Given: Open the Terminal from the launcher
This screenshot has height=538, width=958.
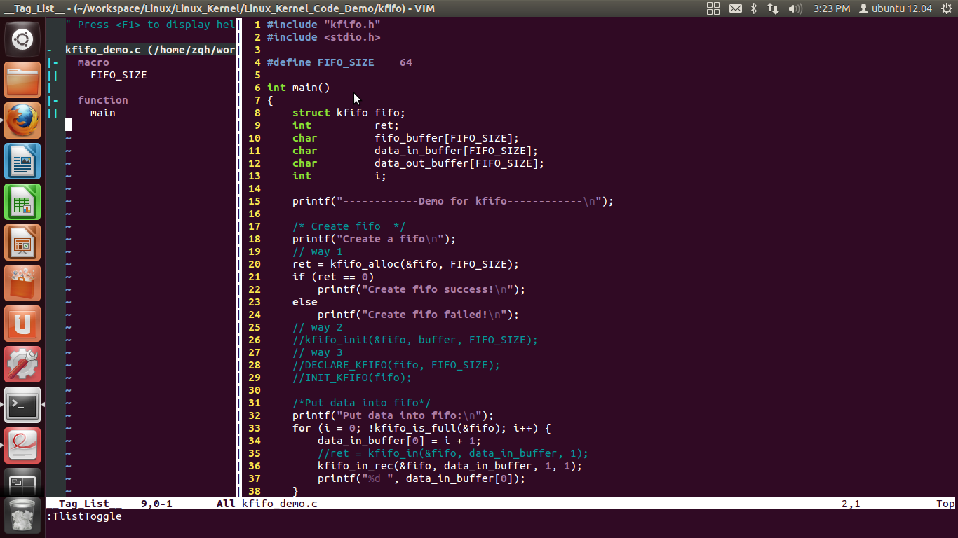Looking at the screenshot, I should coord(22,405).
